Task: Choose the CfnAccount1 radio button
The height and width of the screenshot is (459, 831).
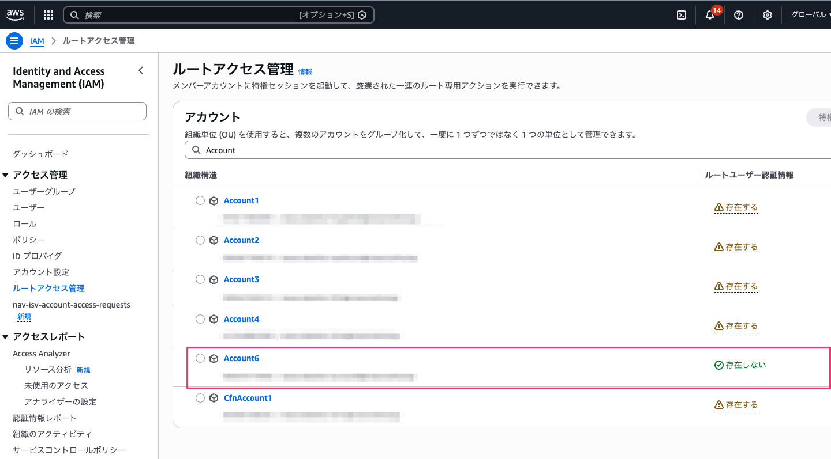Action: coord(200,398)
